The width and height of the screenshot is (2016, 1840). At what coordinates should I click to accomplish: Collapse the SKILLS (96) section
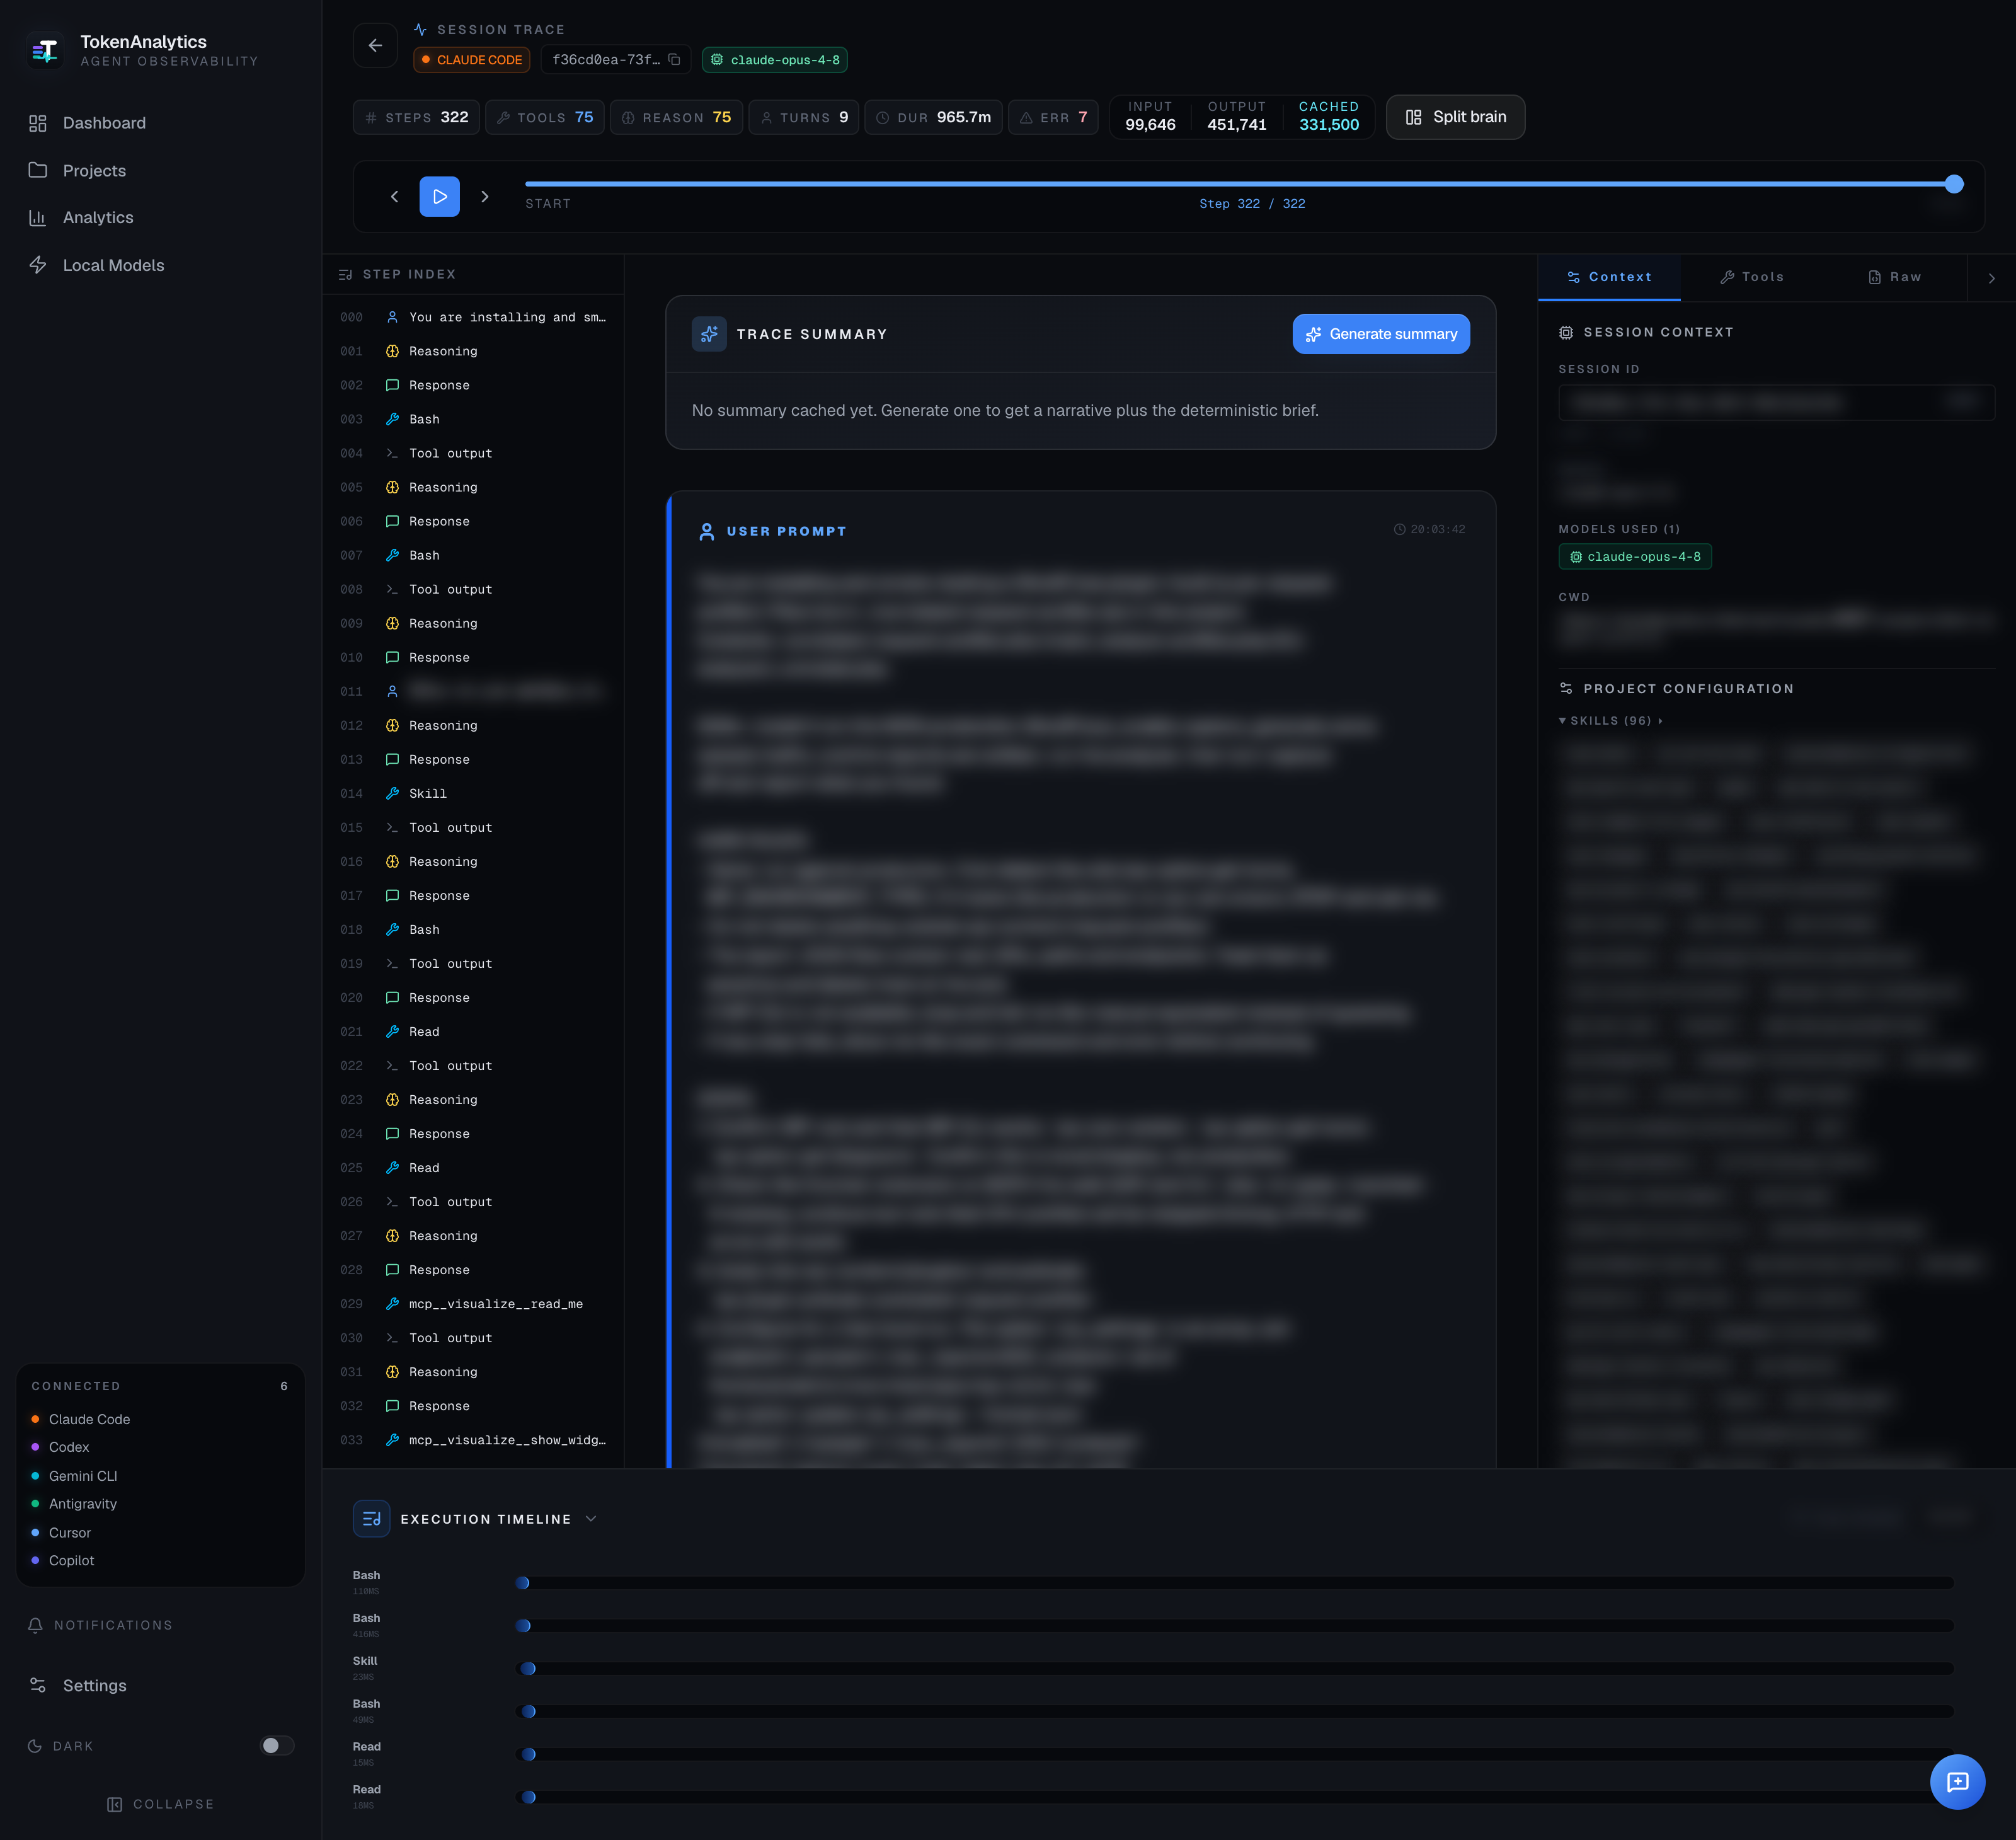tap(1610, 721)
